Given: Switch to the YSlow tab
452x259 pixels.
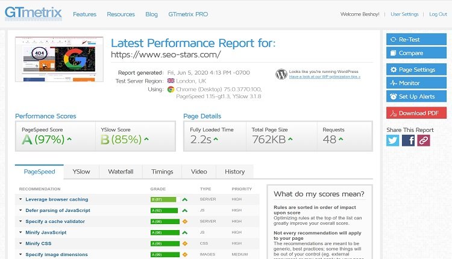Looking at the screenshot, I should pos(81,172).
